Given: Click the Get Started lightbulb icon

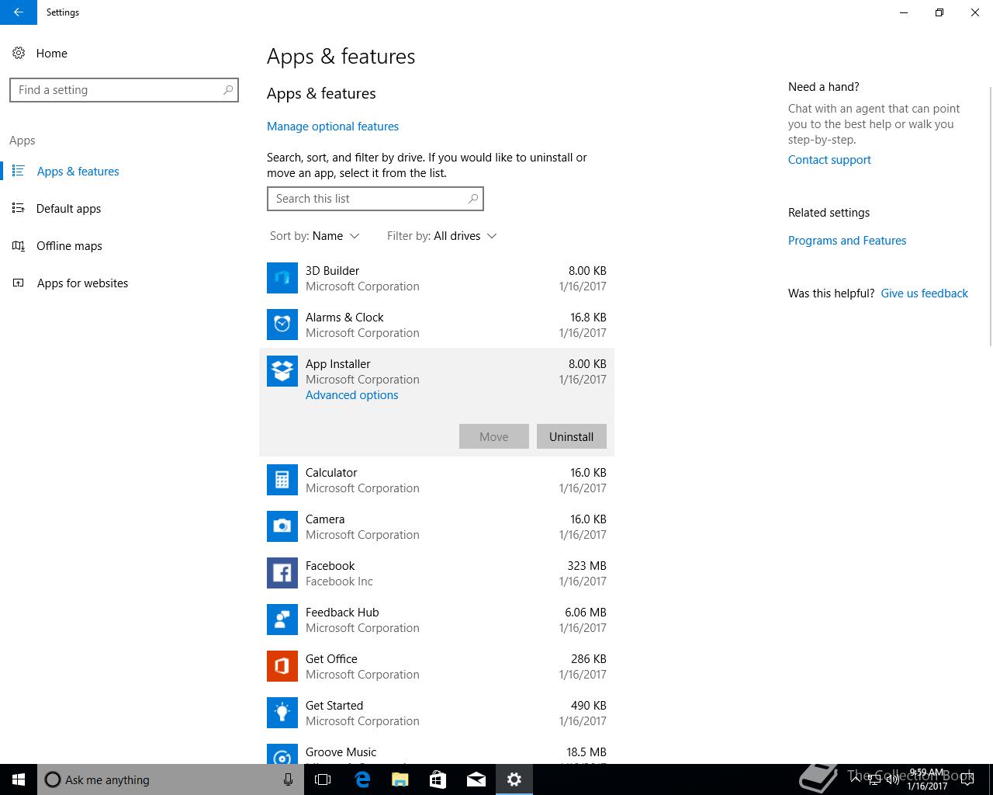Looking at the screenshot, I should click(x=282, y=713).
